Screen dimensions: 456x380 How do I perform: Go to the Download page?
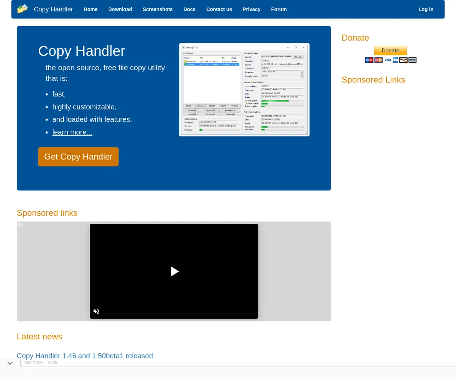click(x=120, y=9)
